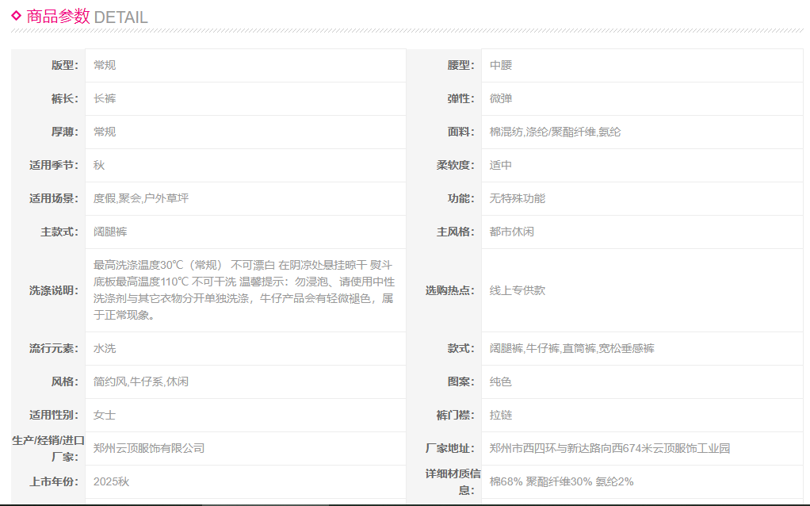Click the 适用场景 value 度假,聚会,户外草坪
Screen dimensions: 810x506
(x=141, y=198)
